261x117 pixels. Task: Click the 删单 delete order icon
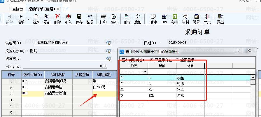57,19
